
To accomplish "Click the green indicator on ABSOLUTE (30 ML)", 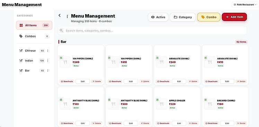I will pos(157,58).
